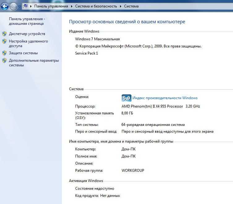Click Установленная память (ОЗУ): label
Viewport: 233px width, 204px height.
94,115
